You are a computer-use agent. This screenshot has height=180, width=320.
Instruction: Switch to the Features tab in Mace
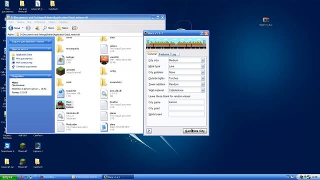coord(164,54)
